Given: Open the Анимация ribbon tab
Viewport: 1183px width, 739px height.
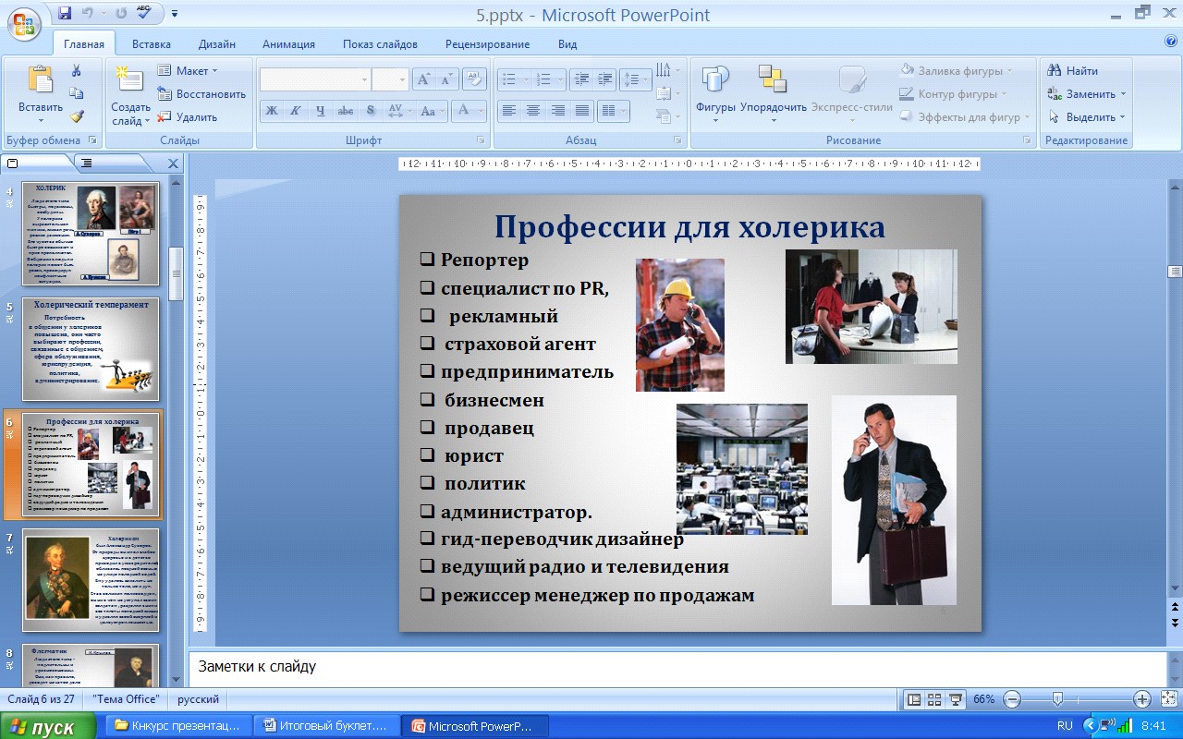Looking at the screenshot, I should (288, 43).
